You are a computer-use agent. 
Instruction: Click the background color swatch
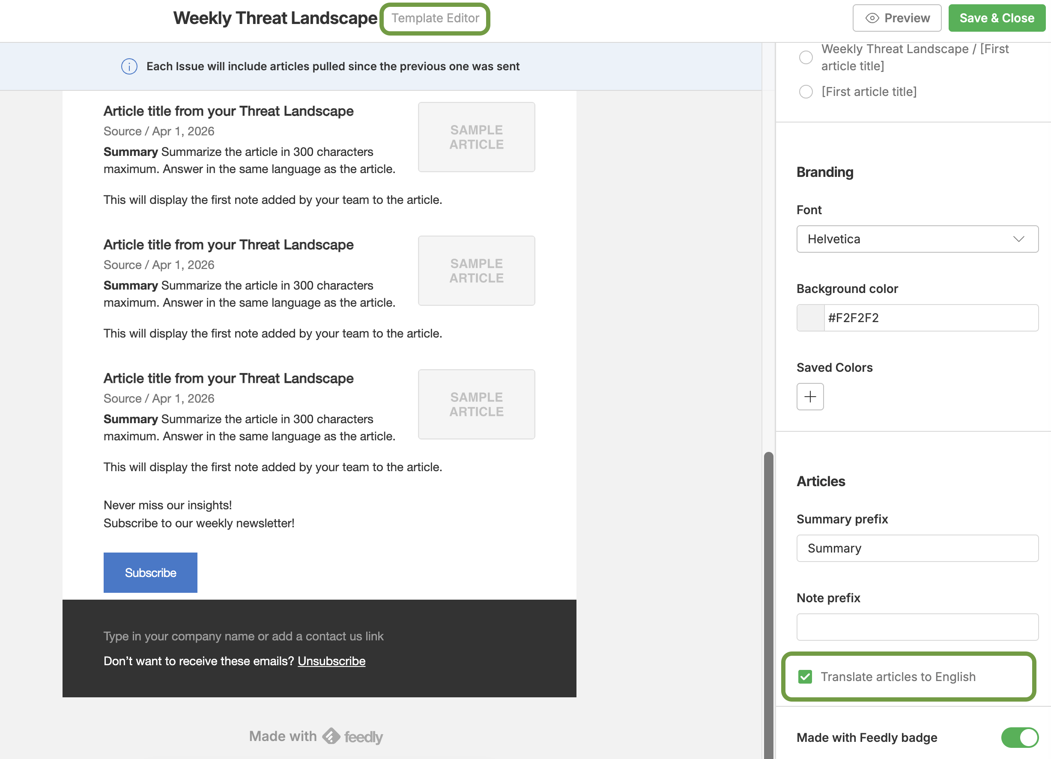810,318
